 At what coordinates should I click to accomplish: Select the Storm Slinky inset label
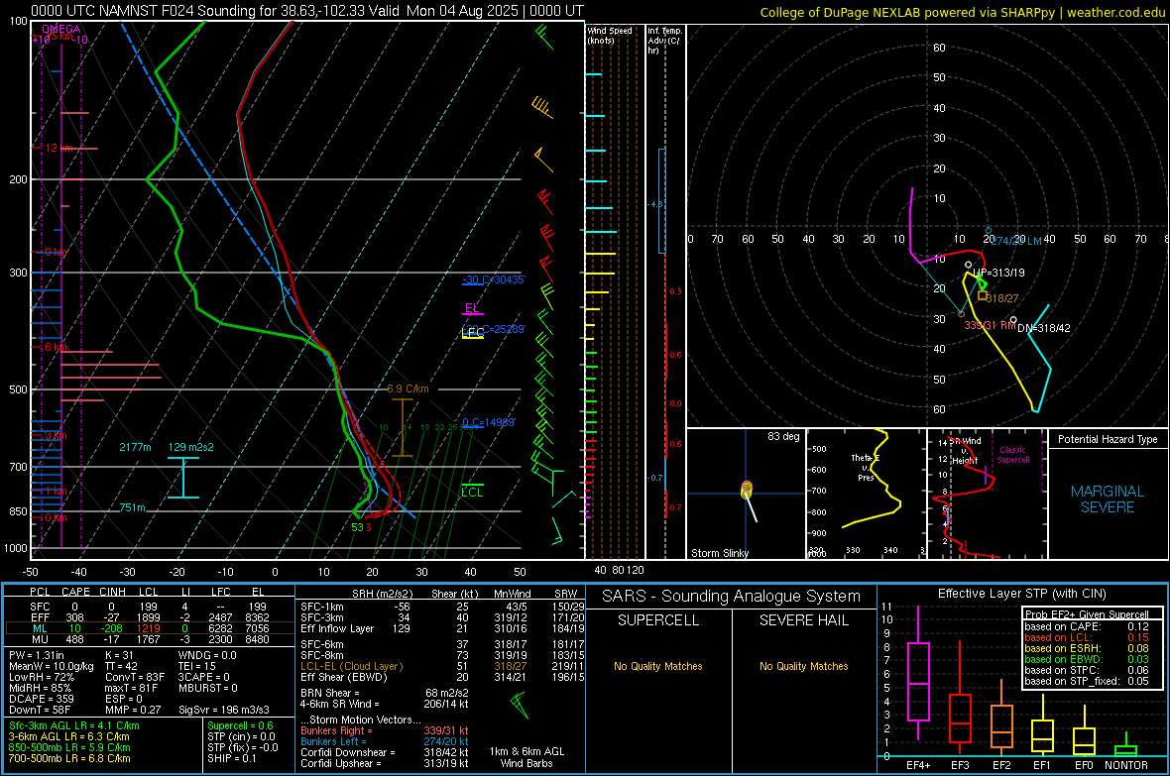pos(719,553)
